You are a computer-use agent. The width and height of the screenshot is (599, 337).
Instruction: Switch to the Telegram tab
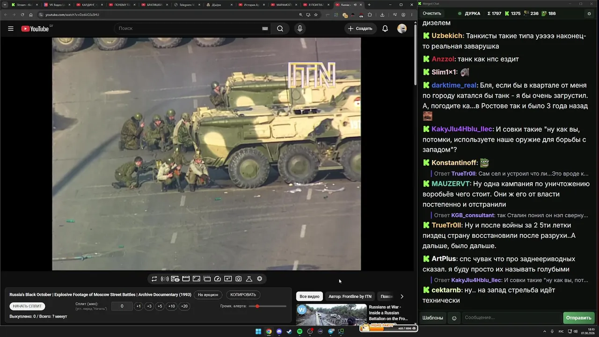(x=187, y=5)
